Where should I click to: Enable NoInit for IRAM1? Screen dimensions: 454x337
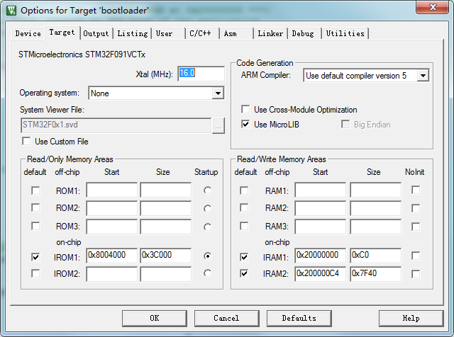pos(416,256)
